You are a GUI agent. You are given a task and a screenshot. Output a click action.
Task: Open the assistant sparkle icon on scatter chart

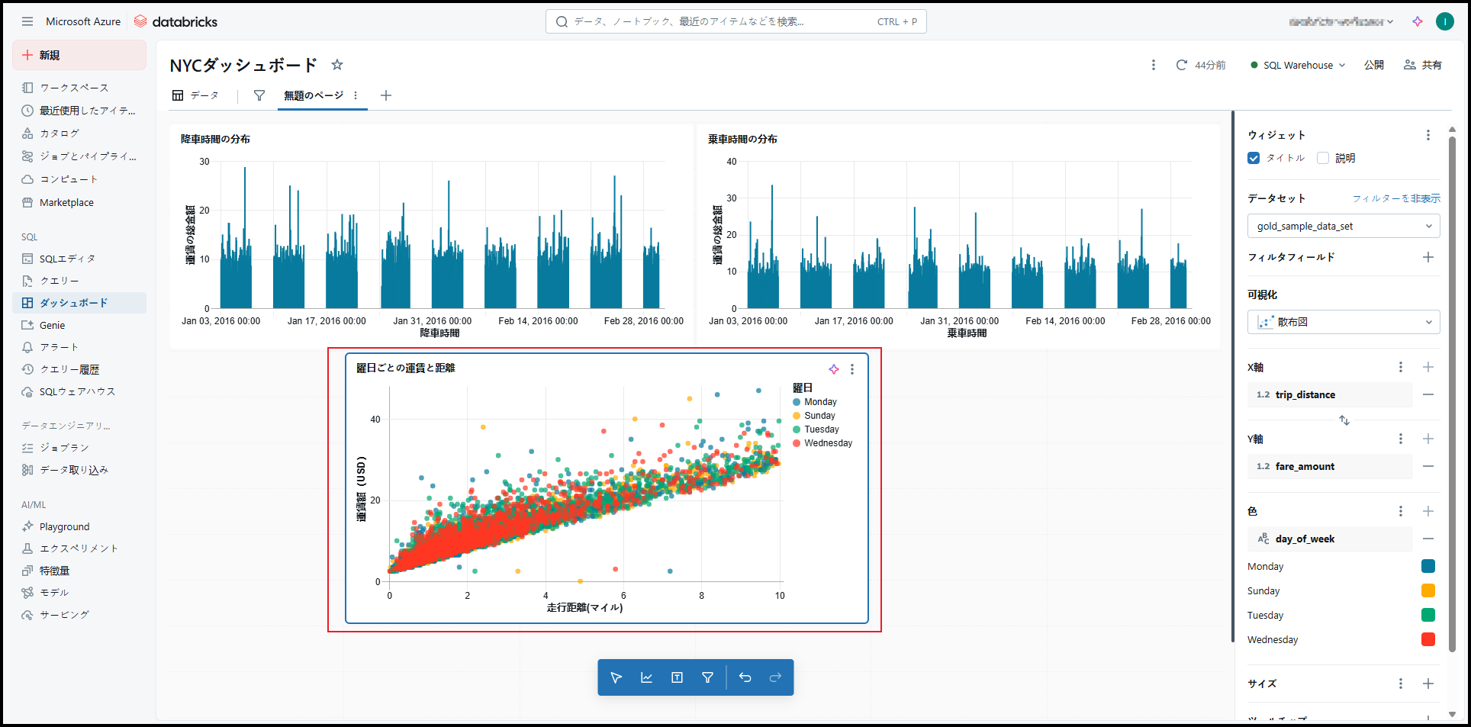click(x=834, y=369)
